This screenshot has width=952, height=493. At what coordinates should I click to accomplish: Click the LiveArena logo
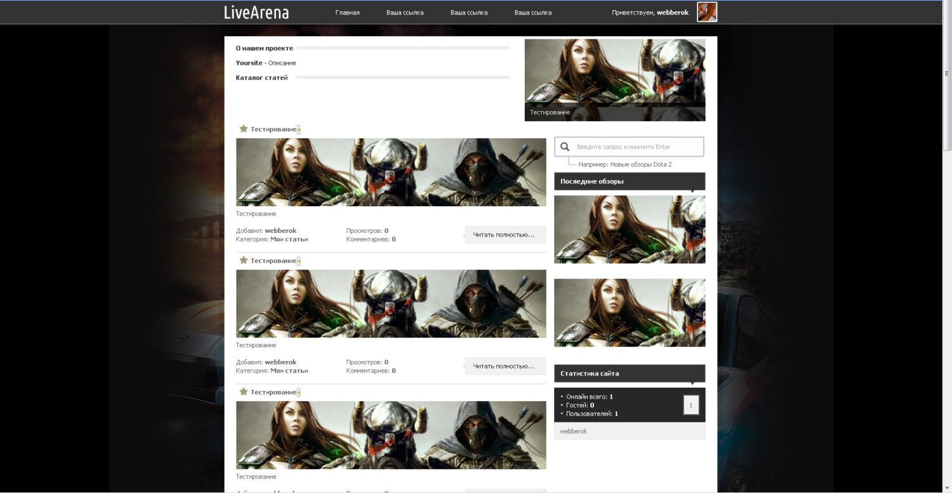coord(256,12)
